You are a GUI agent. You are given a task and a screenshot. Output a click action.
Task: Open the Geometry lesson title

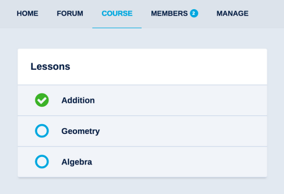point(81,131)
